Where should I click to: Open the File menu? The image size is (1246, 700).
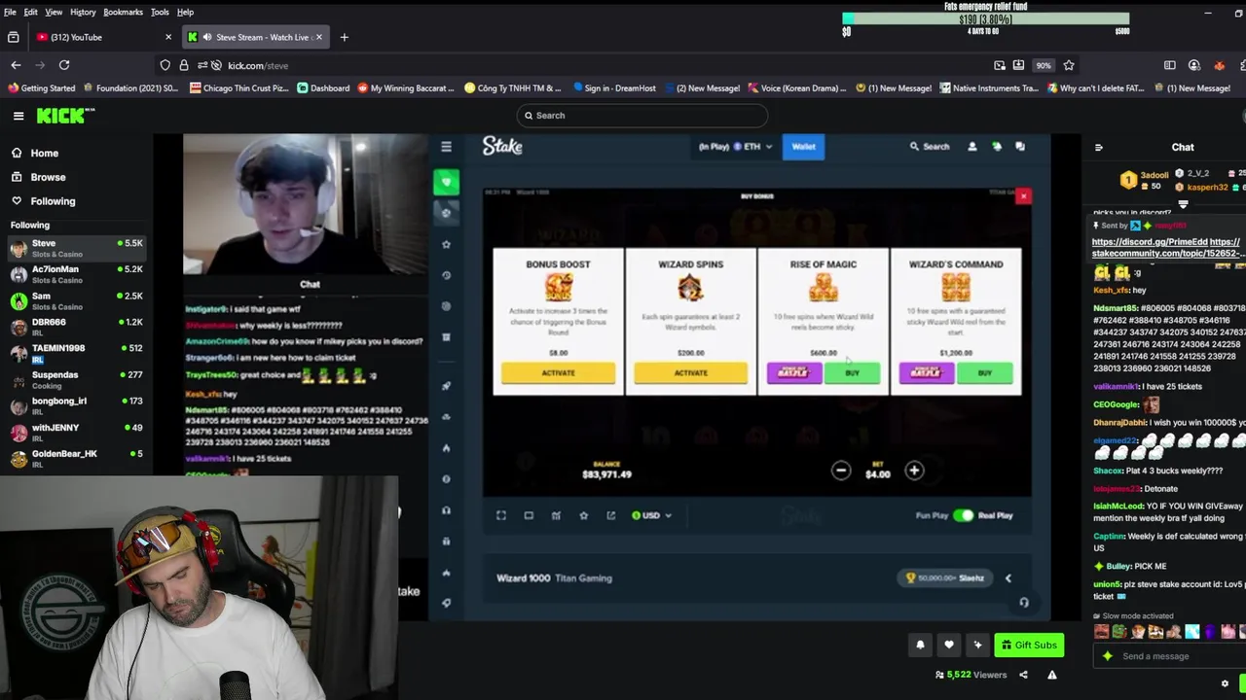point(10,12)
